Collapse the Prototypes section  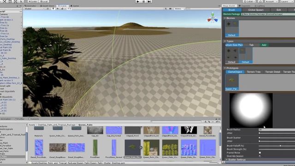(x=225, y=68)
